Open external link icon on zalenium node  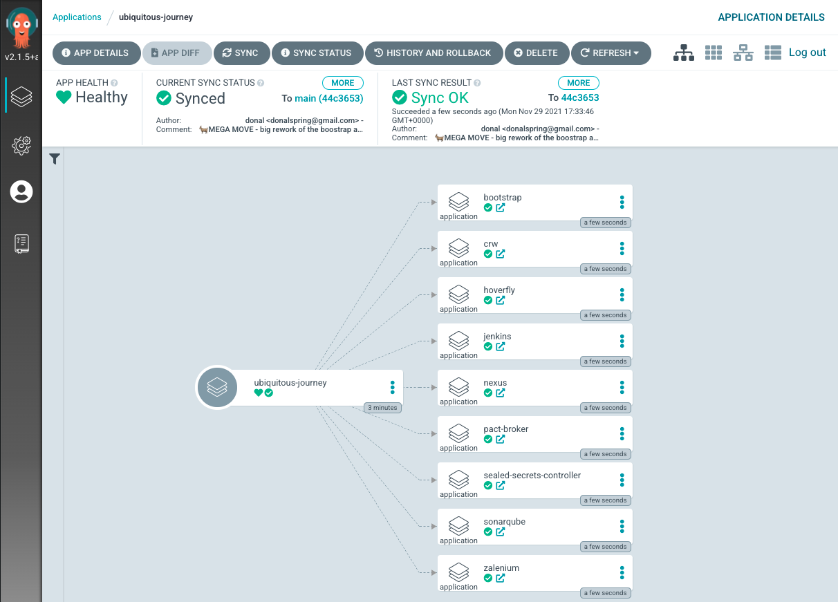click(x=501, y=578)
